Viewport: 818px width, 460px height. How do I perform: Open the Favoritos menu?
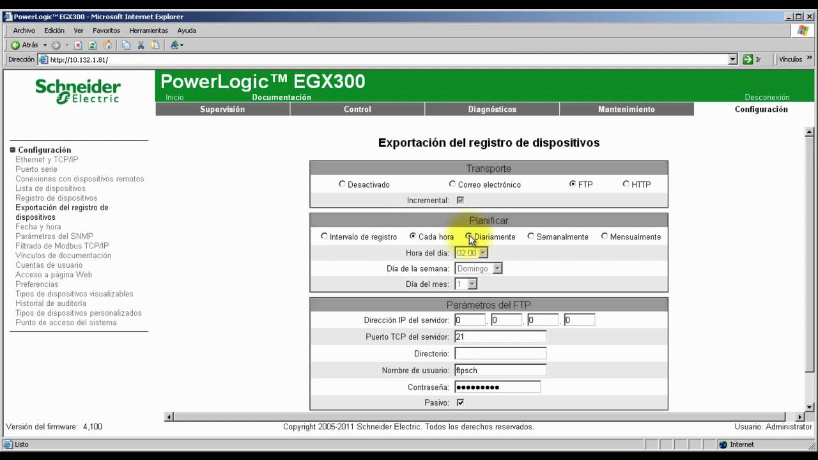pos(106,31)
